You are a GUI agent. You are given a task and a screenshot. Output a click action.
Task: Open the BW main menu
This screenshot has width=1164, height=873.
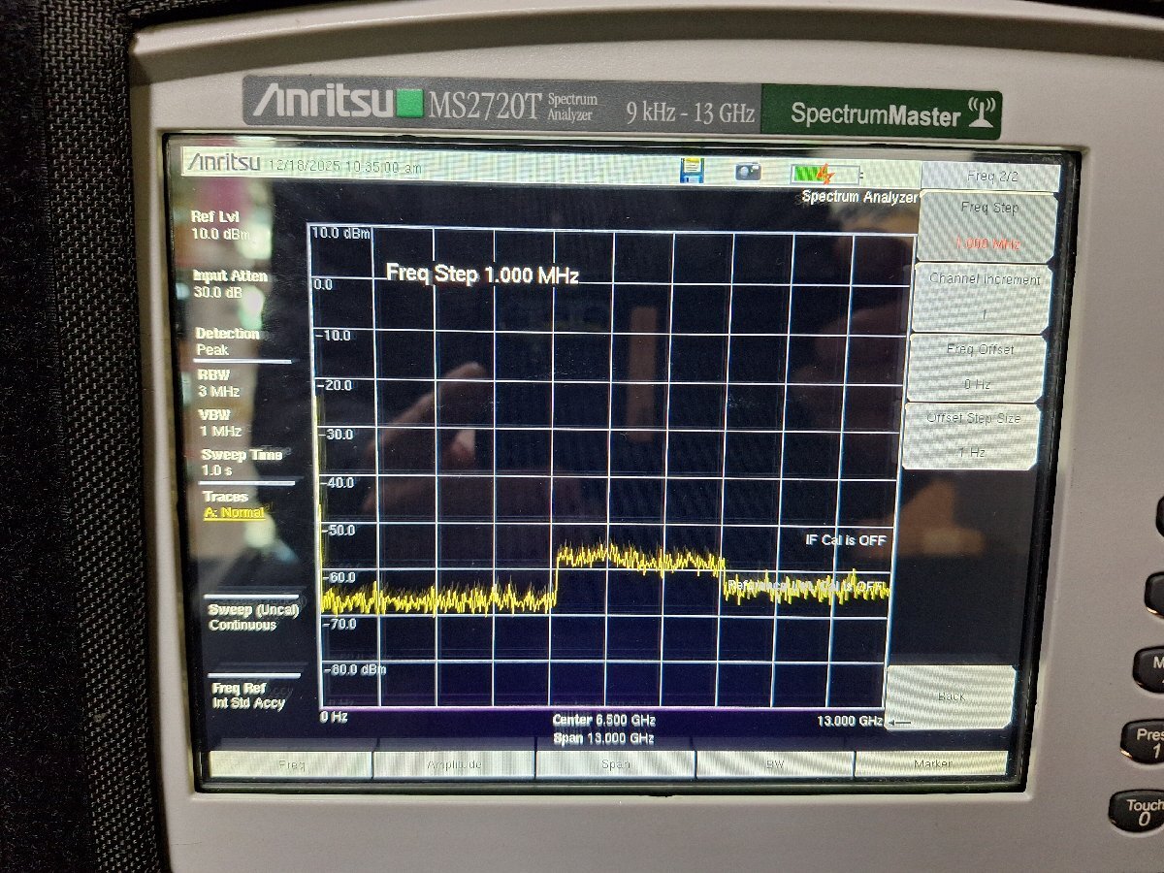(774, 764)
